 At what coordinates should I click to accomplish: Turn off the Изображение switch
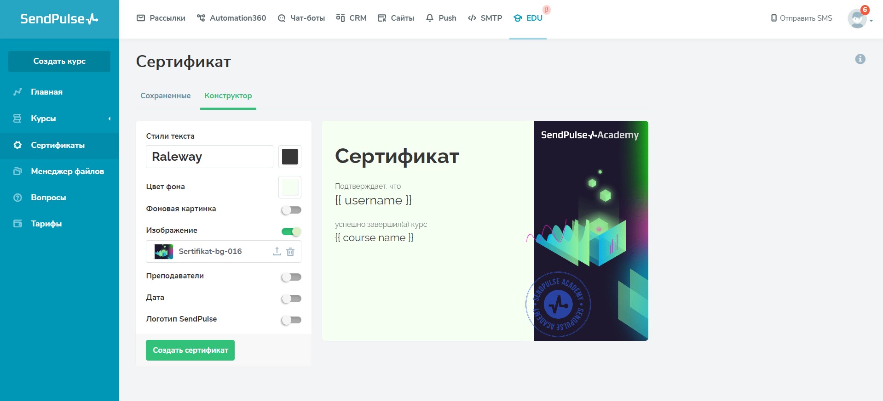click(x=291, y=232)
